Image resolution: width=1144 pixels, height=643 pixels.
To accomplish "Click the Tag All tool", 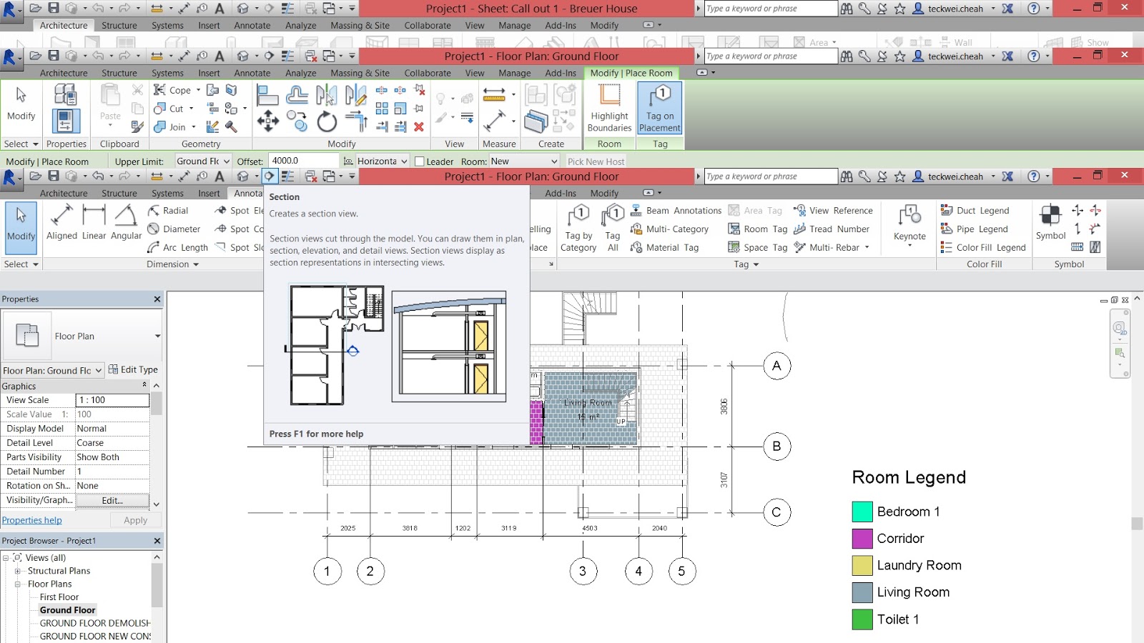I will coord(613,229).
